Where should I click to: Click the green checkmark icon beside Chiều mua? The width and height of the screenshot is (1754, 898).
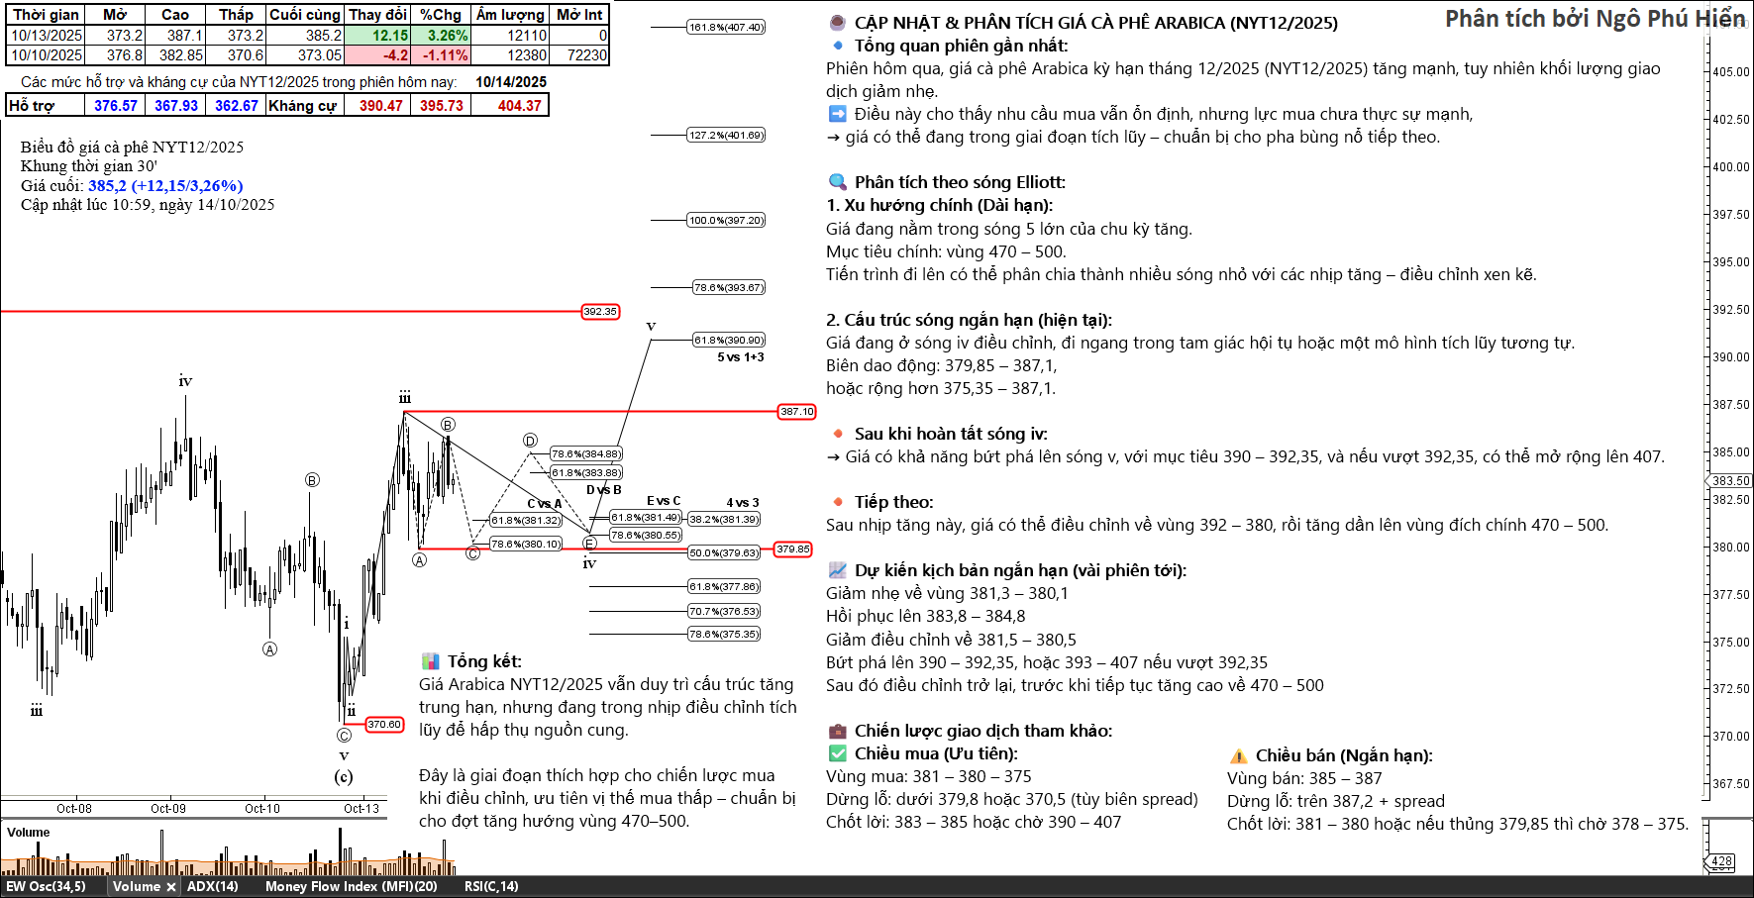[838, 753]
